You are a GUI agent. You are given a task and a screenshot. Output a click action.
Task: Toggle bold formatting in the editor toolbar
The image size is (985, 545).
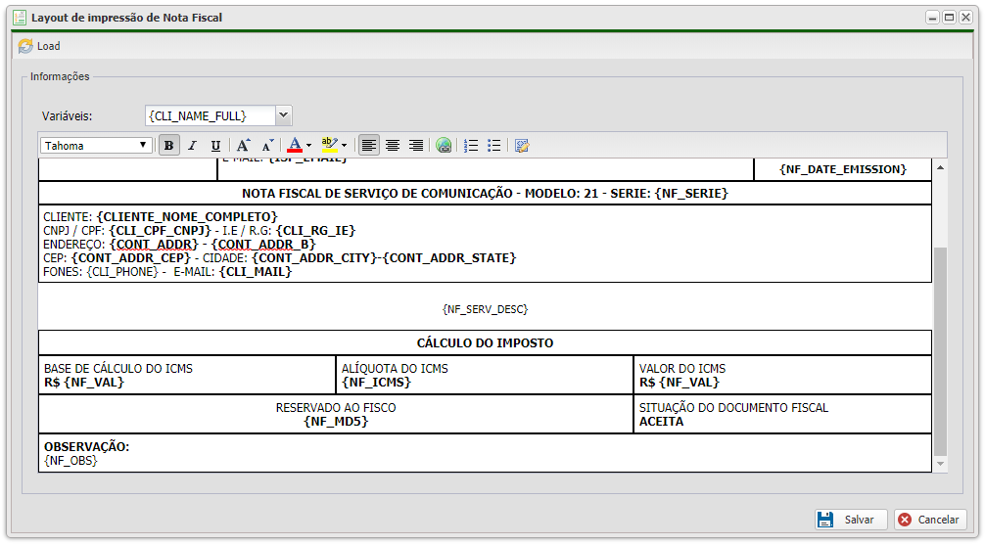[169, 146]
